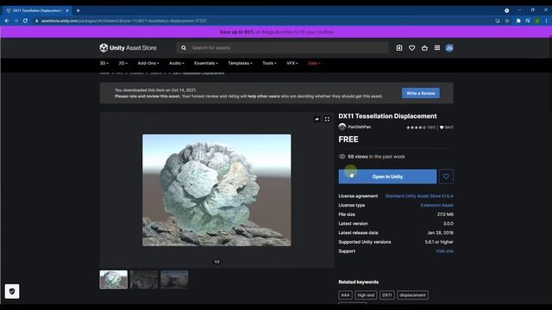Screen dimensions: 552x310
Task: Click the 27.0 MB file size value
Action: [x=445, y=214]
